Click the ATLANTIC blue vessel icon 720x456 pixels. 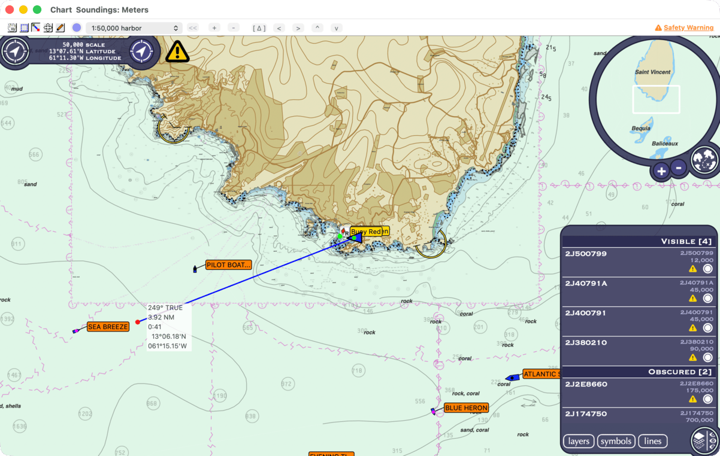(512, 378)
